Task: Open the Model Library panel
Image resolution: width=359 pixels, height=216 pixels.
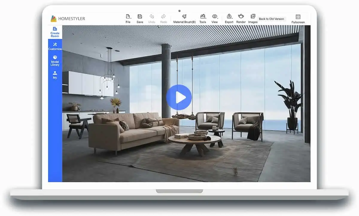Action: click(55, 61)
